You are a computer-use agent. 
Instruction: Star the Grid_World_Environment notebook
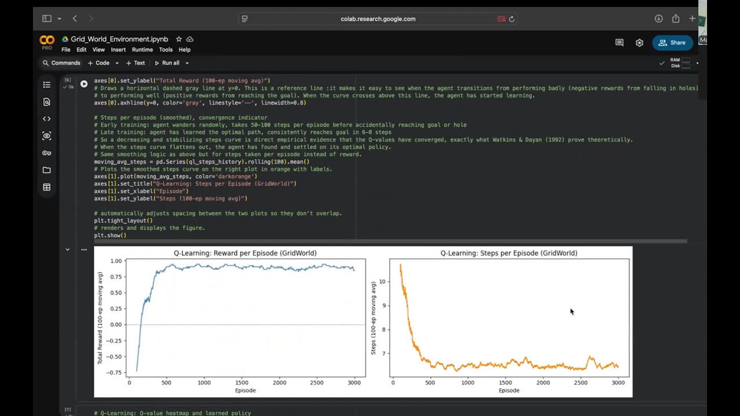point(179,39)
